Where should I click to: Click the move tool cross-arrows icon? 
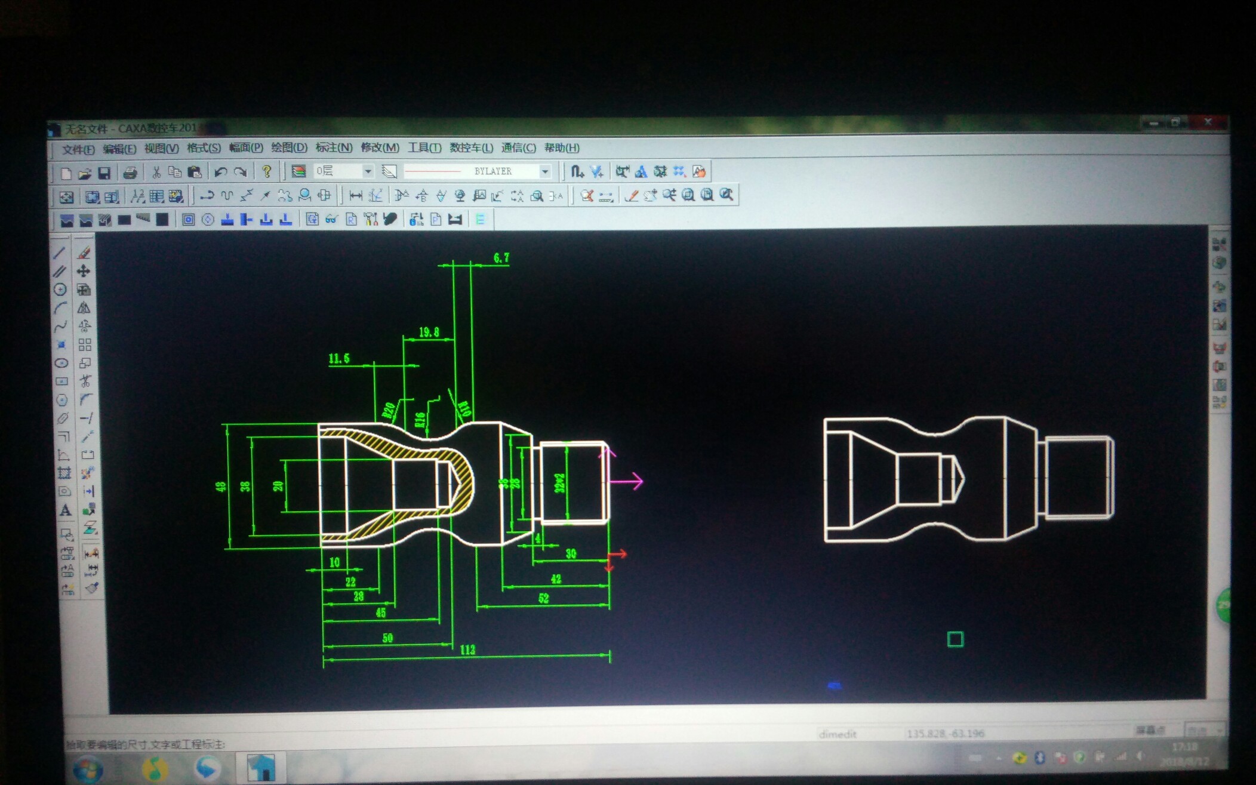coord(84,271)
